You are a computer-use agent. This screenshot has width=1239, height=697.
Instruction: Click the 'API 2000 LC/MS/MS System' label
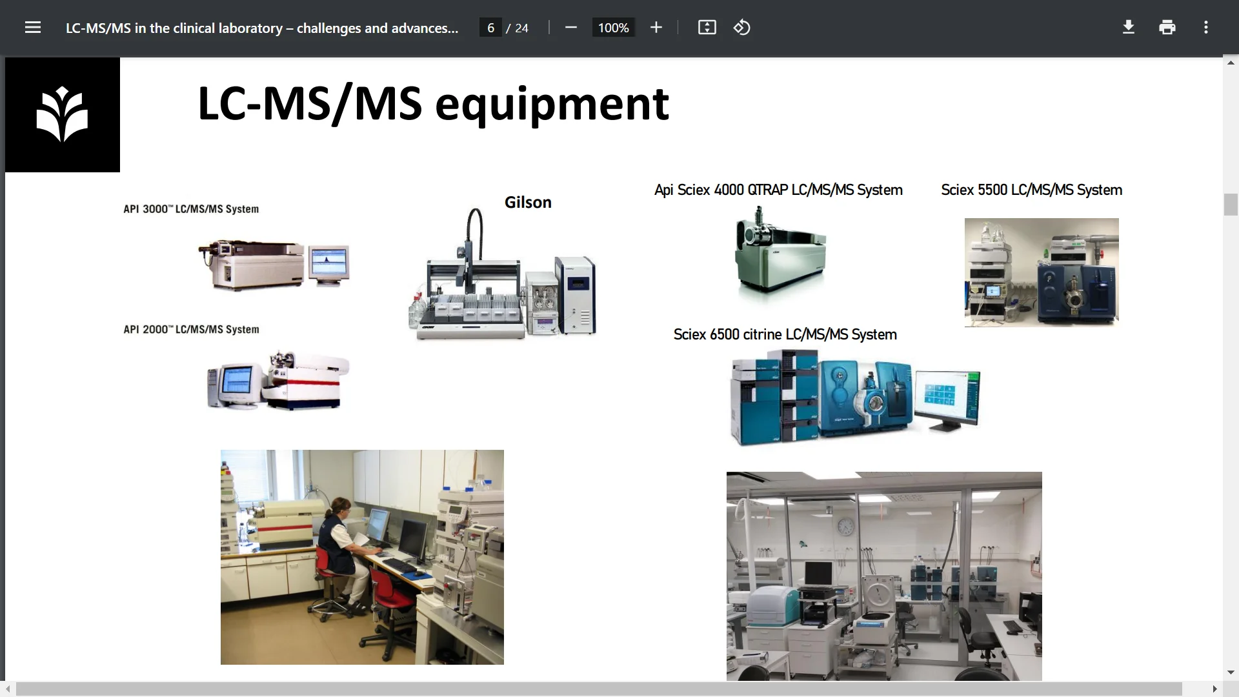pos(191,329)
